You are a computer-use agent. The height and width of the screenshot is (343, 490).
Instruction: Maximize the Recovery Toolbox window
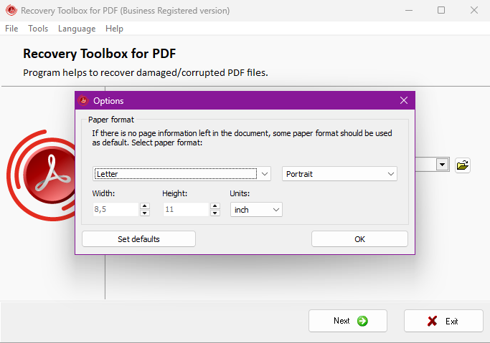(441, 10)
